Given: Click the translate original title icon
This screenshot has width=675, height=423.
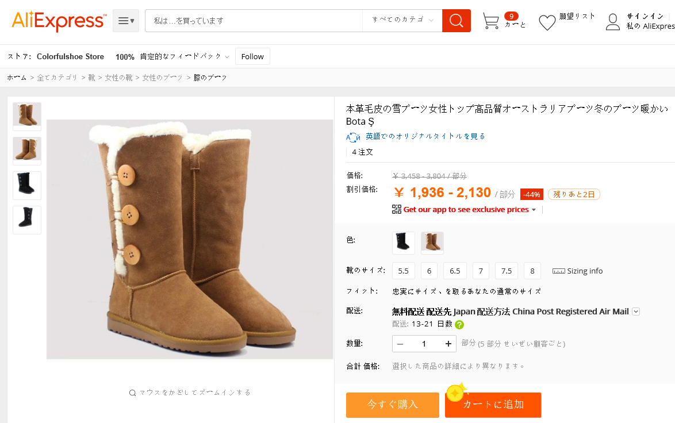Looking at the screenshot, I should (353, 137).
